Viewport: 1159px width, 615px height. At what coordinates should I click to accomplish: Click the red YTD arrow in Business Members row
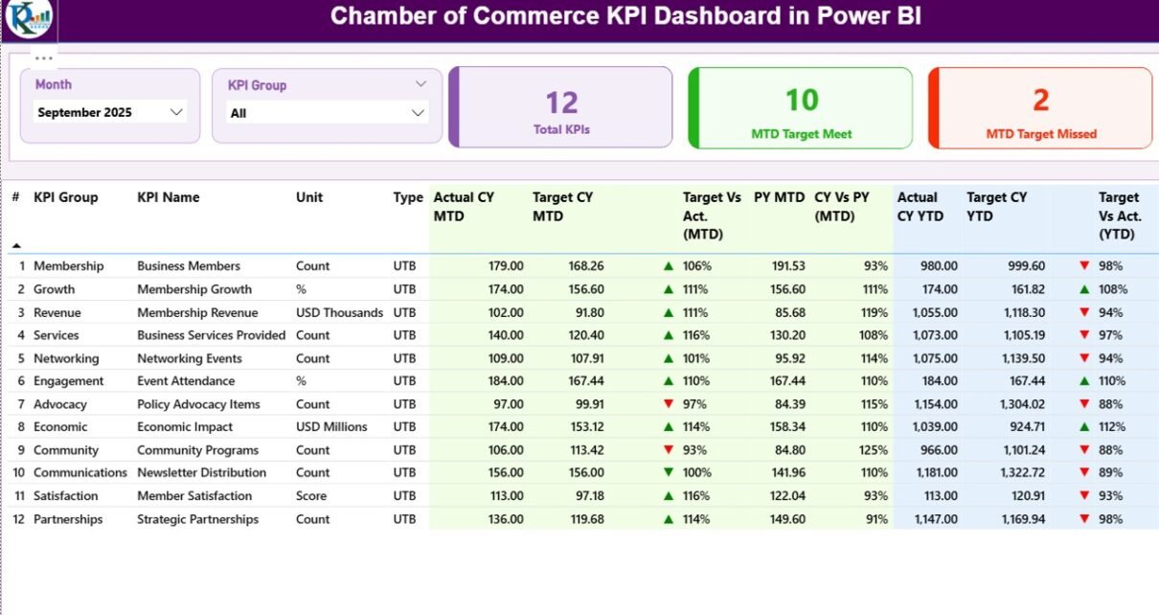click(x=1084, y=266)
